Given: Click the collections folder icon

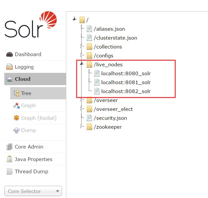Looking at the screenshot, I should pos(89,47).
